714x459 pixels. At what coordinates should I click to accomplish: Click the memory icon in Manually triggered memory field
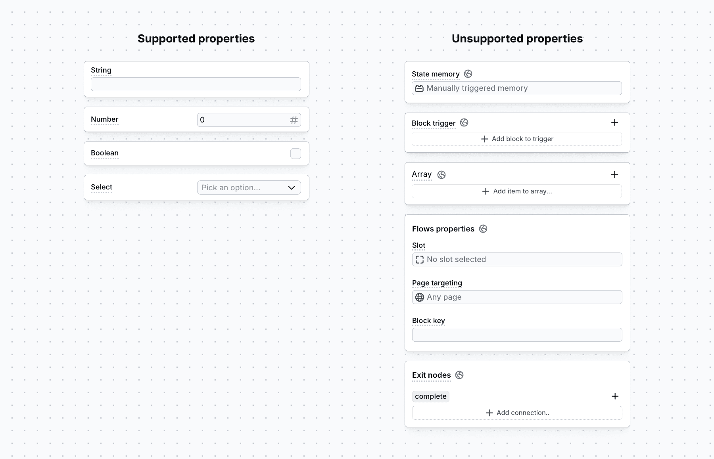coord(419,88)
